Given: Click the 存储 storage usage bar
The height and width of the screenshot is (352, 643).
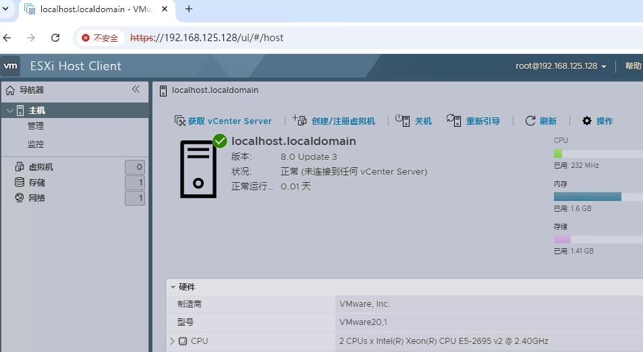Looking at the screenshot, I should (598, 239).
